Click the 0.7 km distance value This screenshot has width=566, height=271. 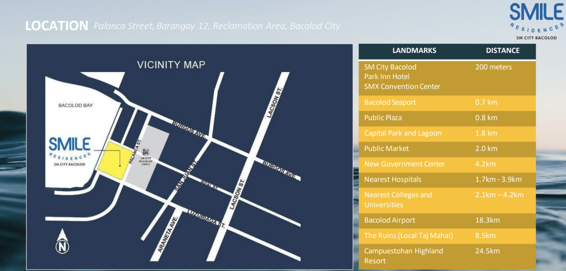tap(486, 102)
